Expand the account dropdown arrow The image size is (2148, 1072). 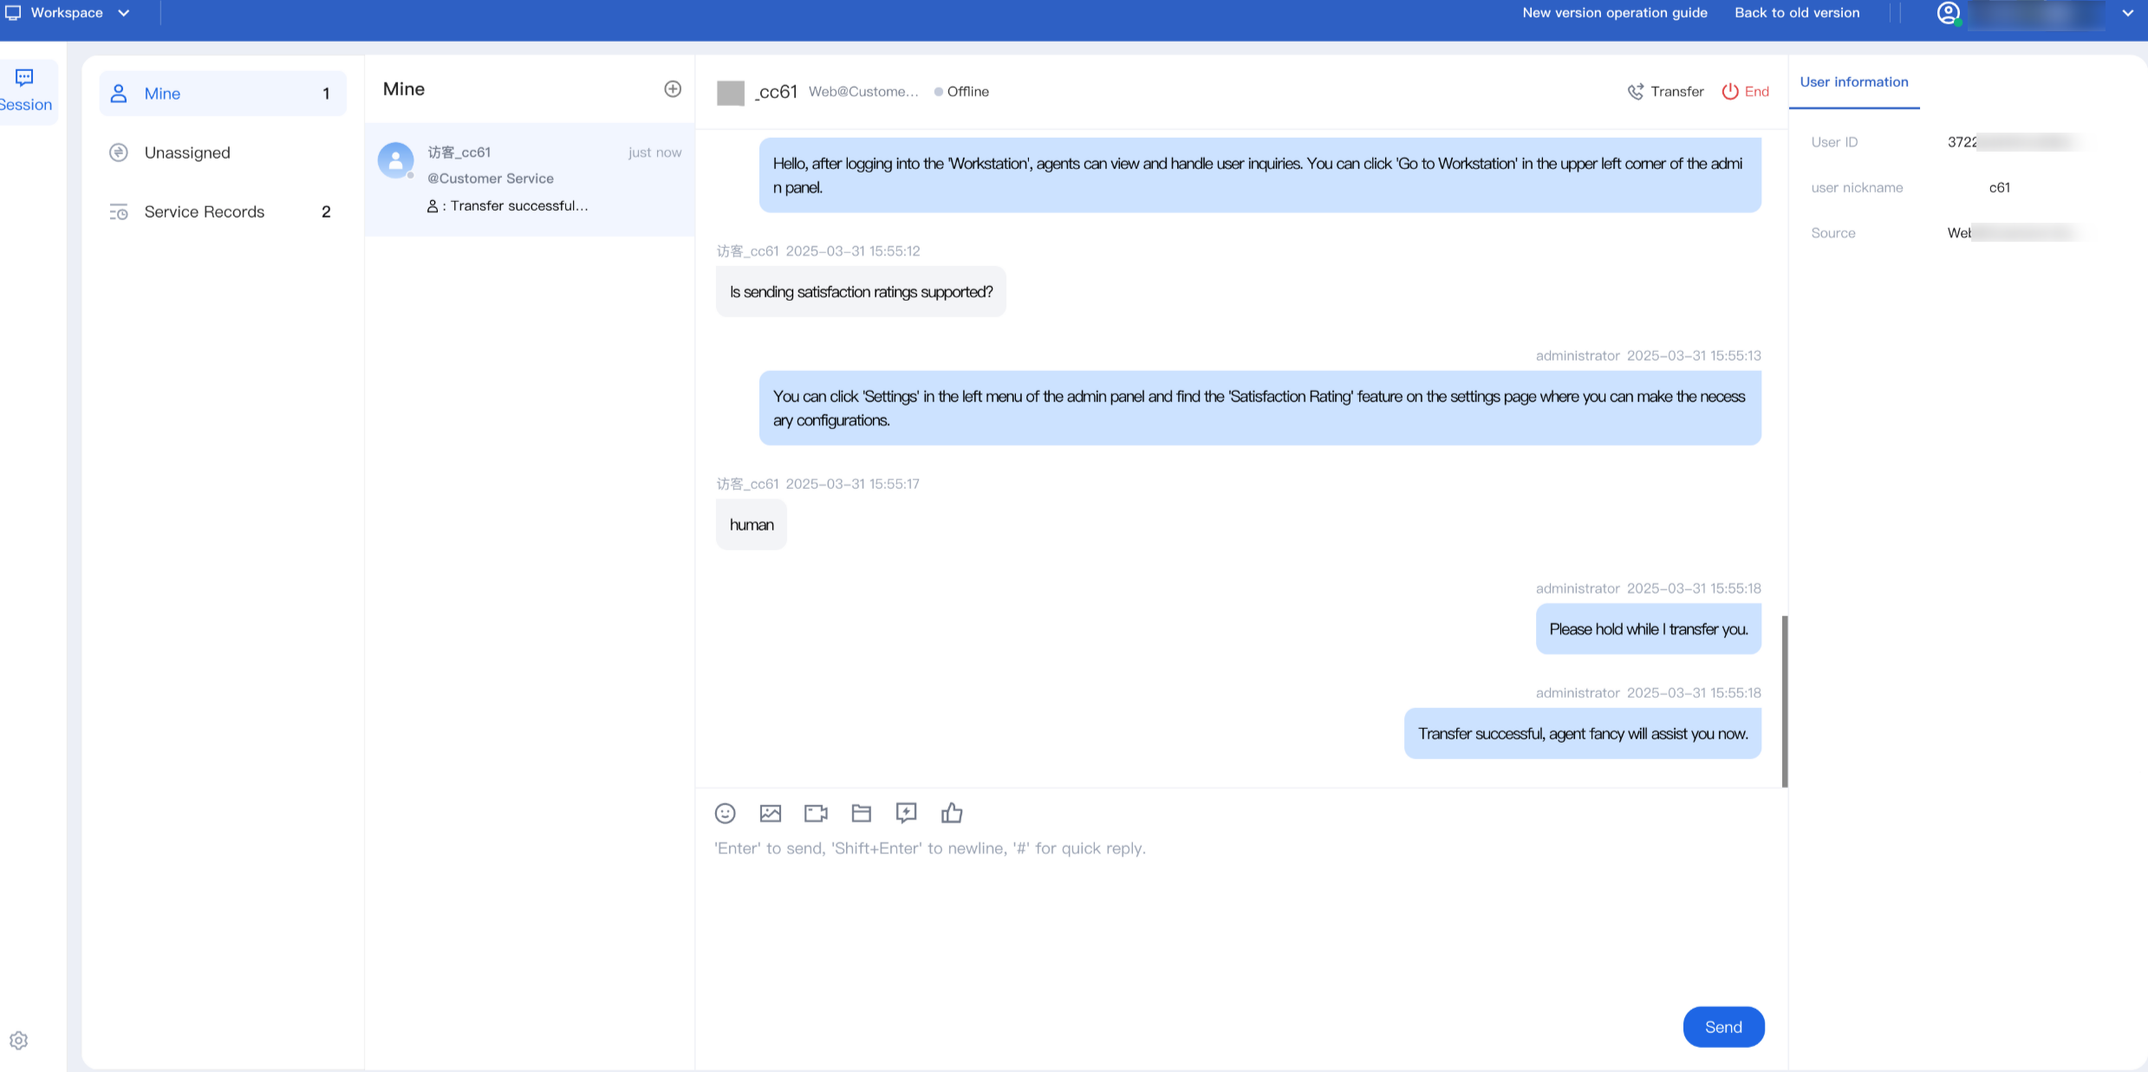2127,13
